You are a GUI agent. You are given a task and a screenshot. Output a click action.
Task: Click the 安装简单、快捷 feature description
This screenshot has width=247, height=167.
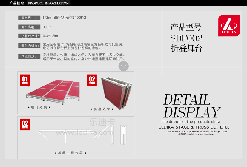pyautogui.click(x=84, y=57)
